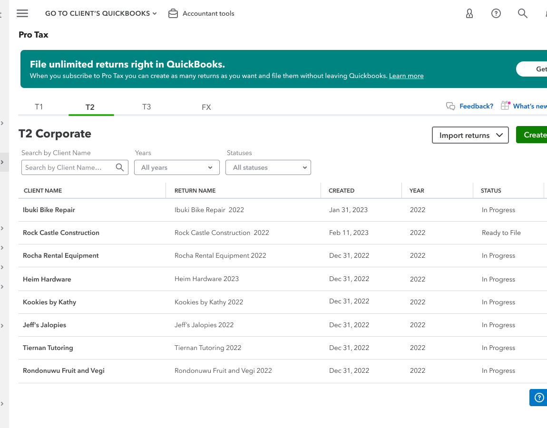Open Tiernan Tutoring client

tap(48, 348)
